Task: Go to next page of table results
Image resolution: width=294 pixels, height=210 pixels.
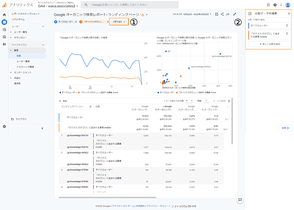Action: tap(229, 101)
